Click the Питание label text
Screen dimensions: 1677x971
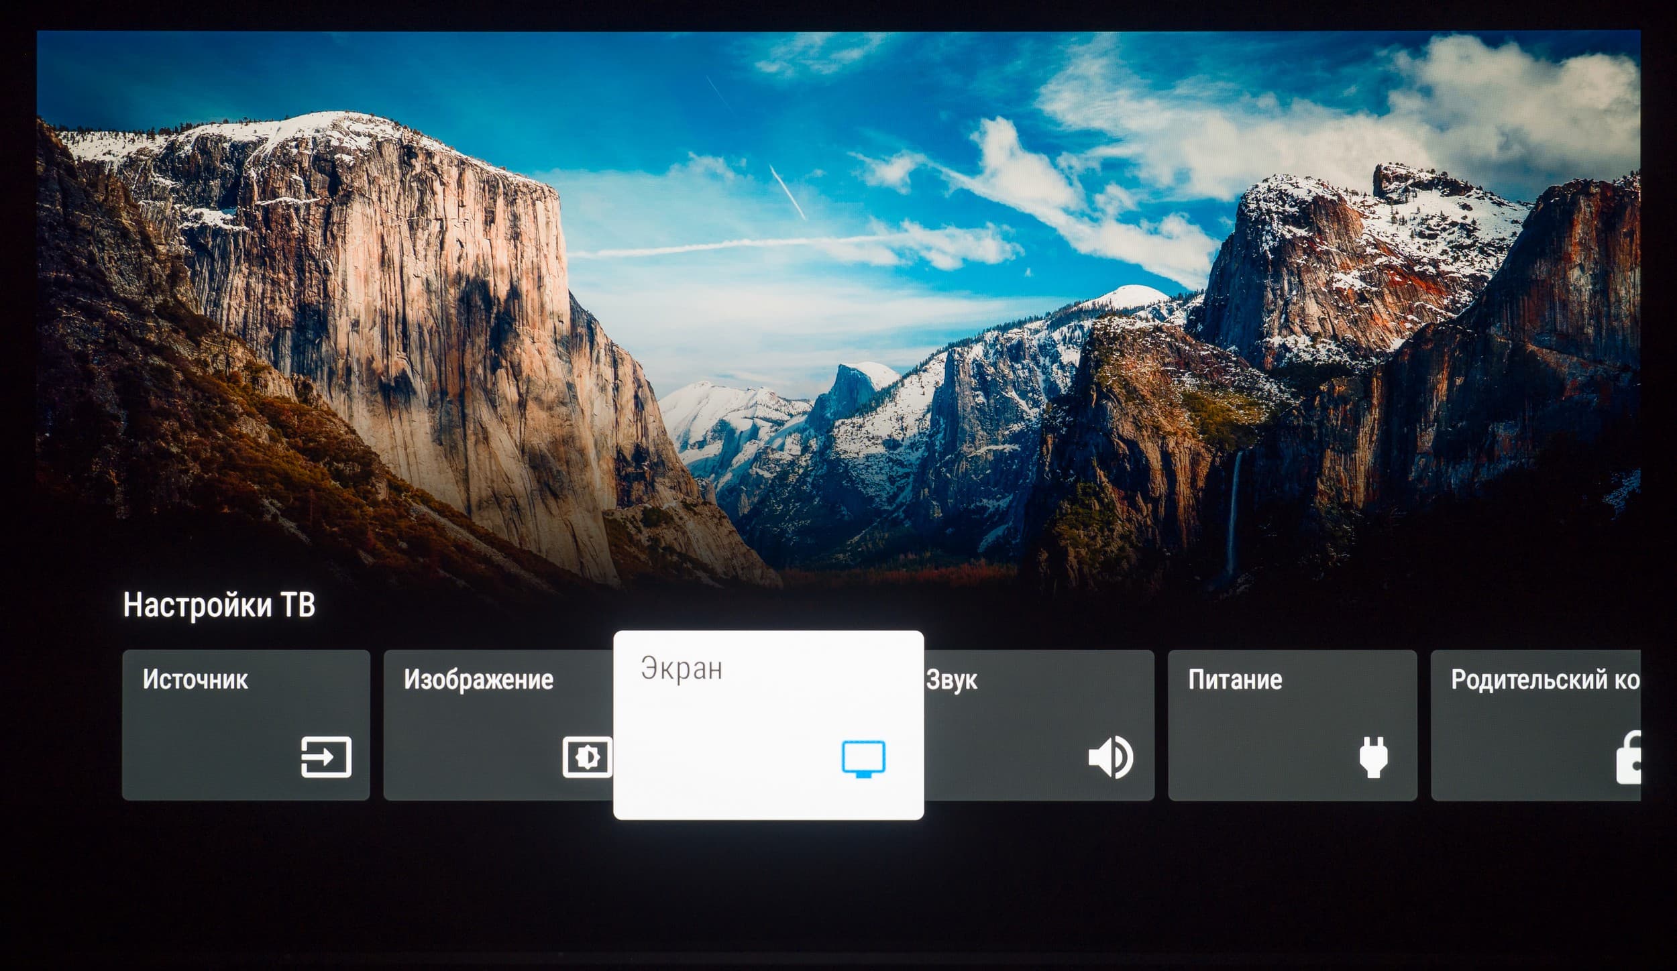(x=1235, y=680)
